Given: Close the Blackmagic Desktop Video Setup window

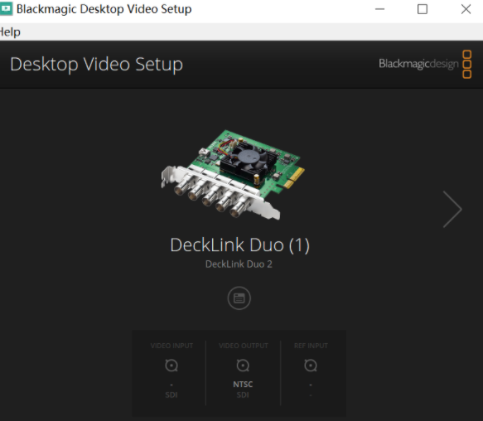Looking at the screenshot, I should pos(466,9).
